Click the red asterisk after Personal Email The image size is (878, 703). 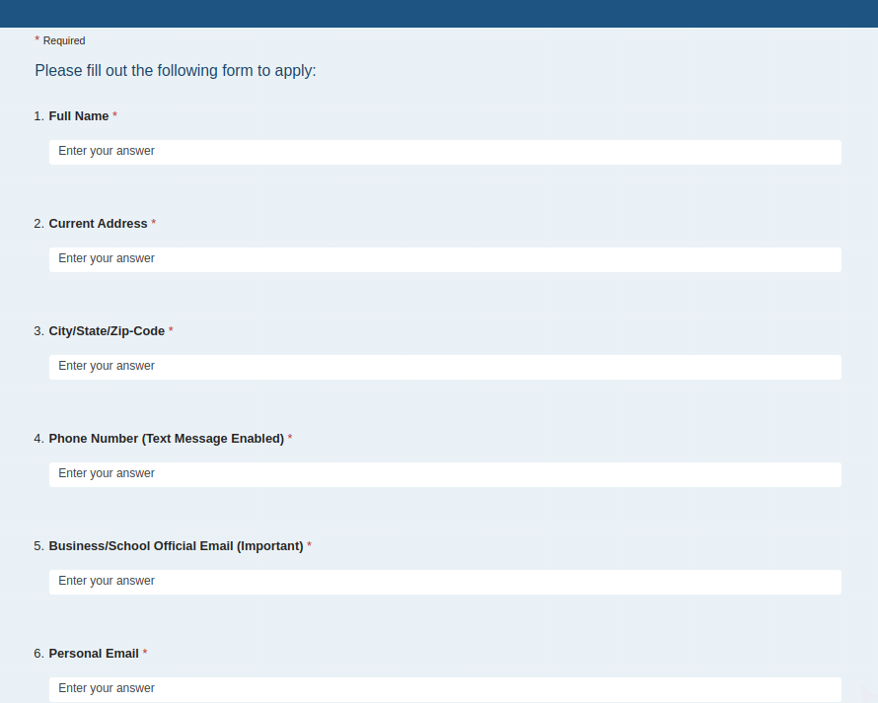pyautogui.click(x=145, y=653)
